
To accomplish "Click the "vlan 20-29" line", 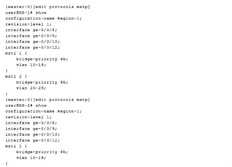I will pos(31,88).
